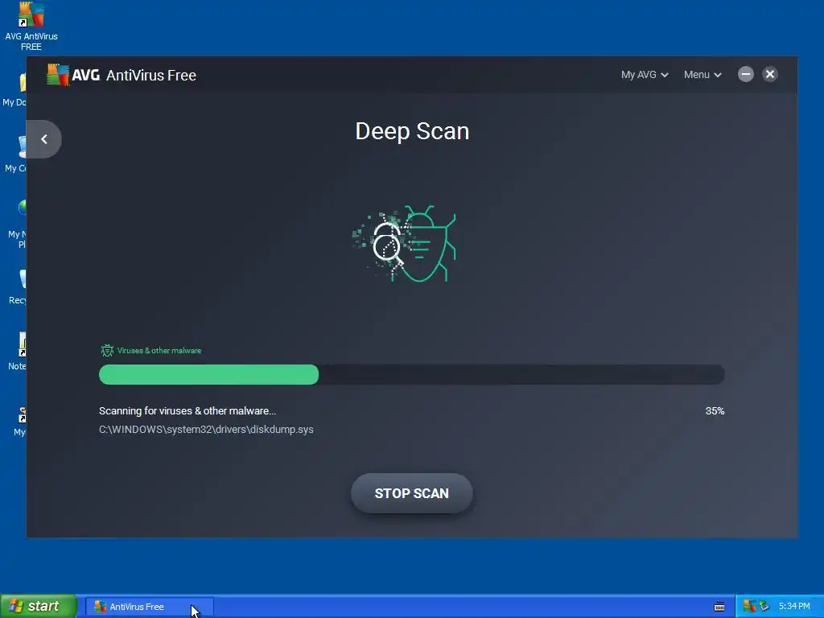Open the AVG AntiVirus FREE desktop shortcut
This screenshot has height=618, width=824.
[x=31, y=27]
